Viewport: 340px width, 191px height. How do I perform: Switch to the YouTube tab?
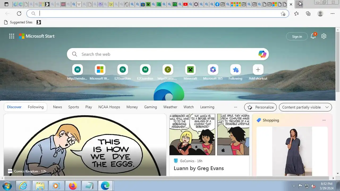(x=185, y=4)
